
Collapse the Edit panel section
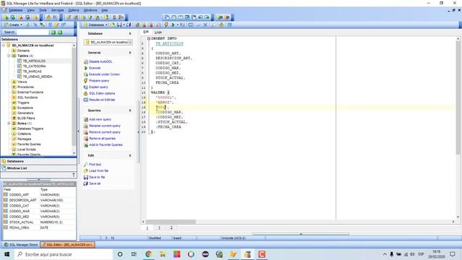(130, 155)
